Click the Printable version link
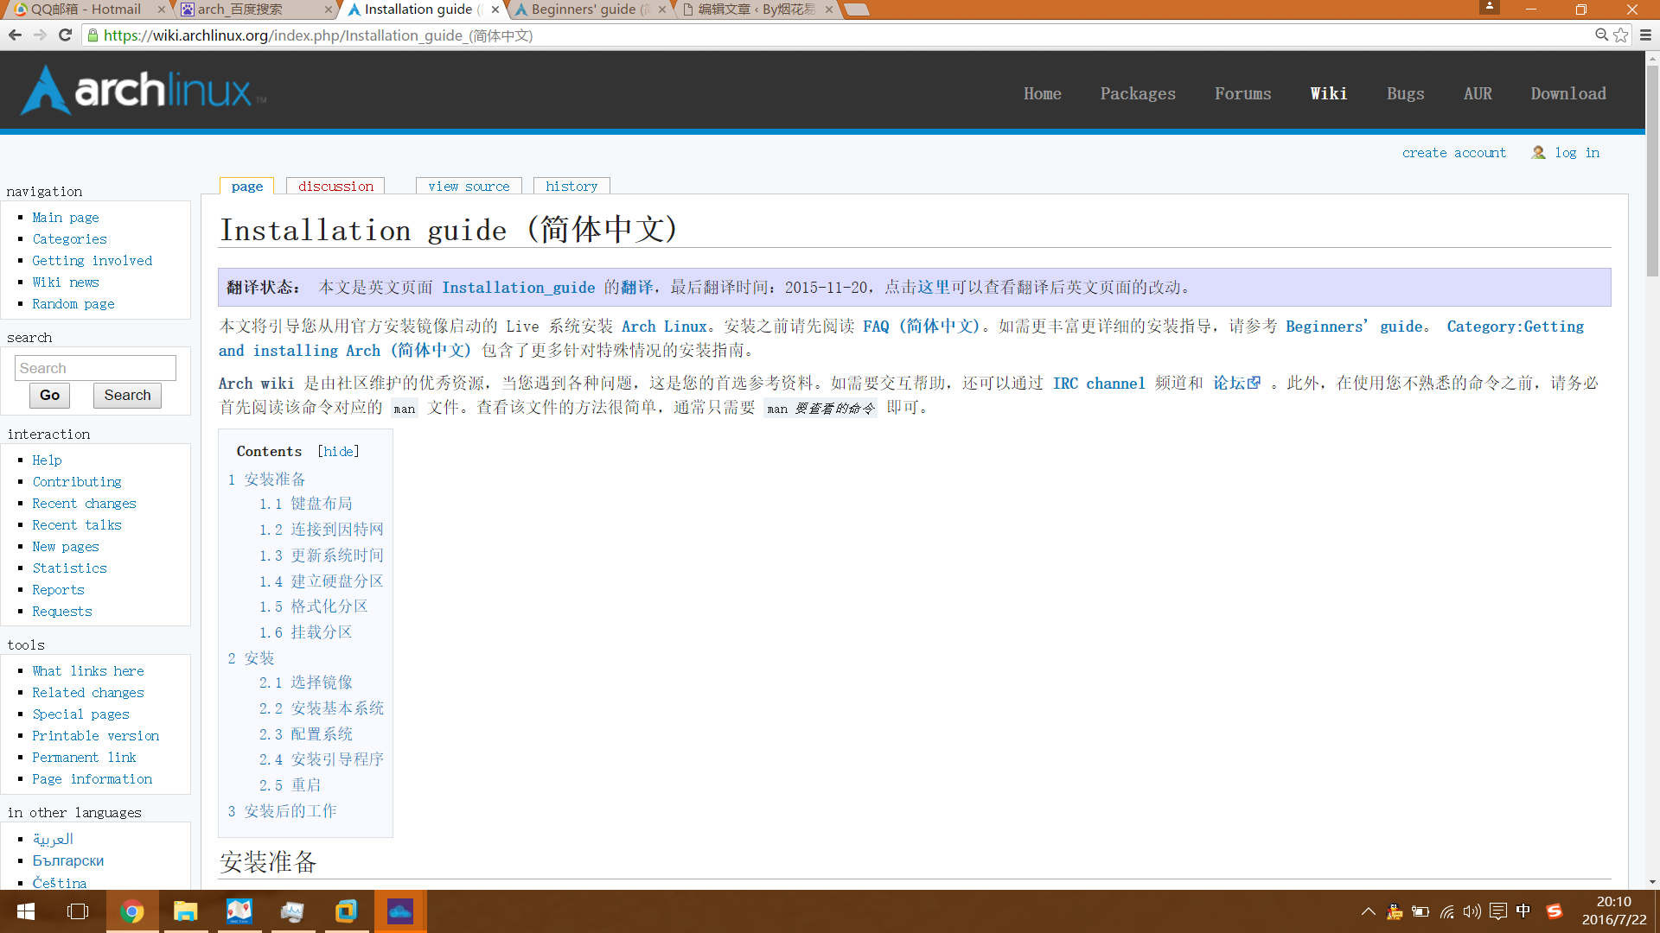Image resolution: width=1660 pixels, height=933 pixels. coord(96,736)
